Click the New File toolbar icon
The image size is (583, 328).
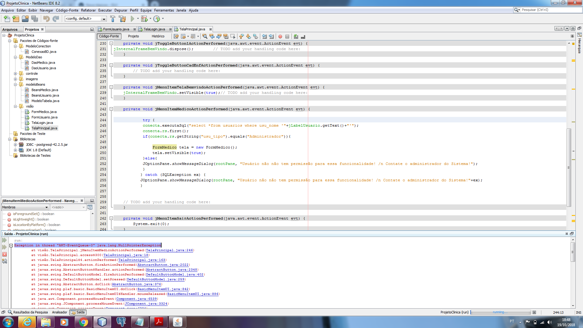click(7, 19)
